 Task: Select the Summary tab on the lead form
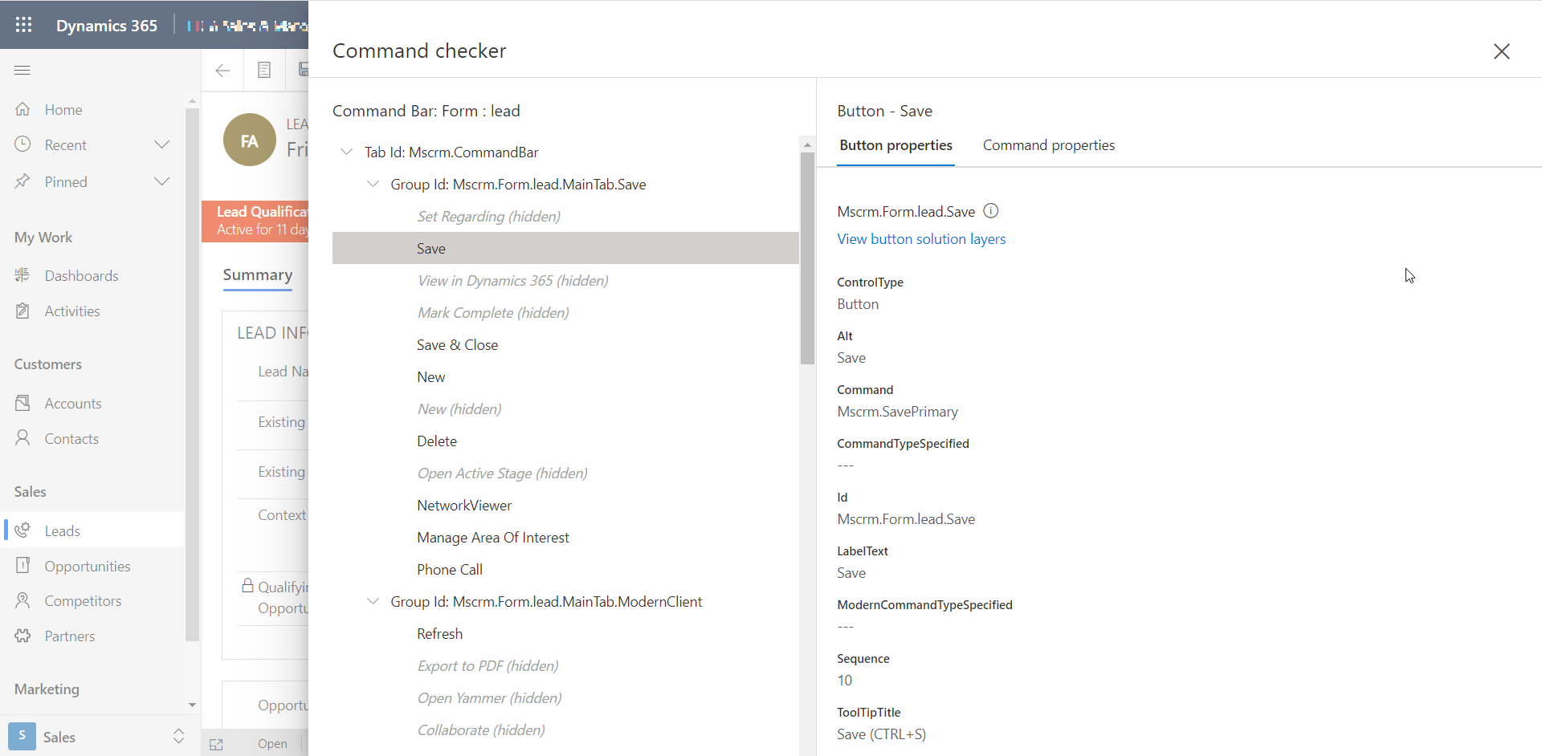257,275
